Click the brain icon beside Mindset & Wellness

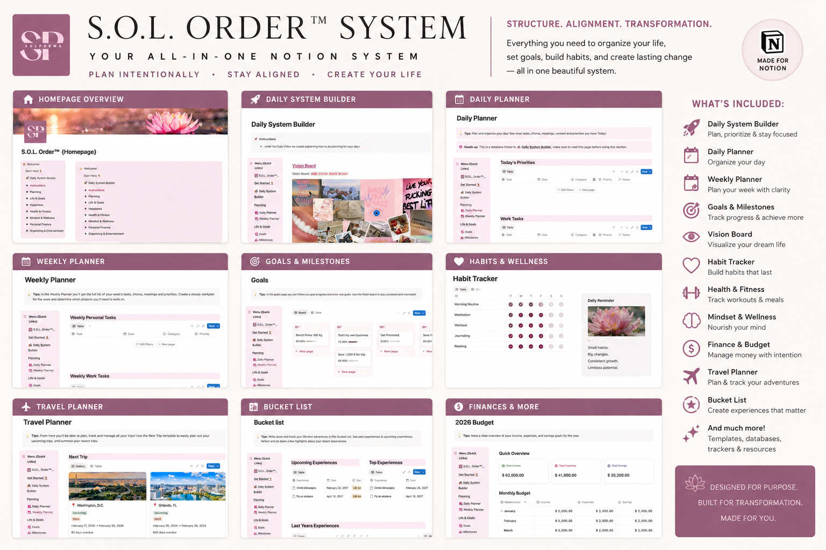691,321
